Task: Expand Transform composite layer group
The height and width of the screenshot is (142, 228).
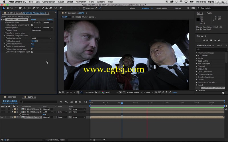Action: 4,36
